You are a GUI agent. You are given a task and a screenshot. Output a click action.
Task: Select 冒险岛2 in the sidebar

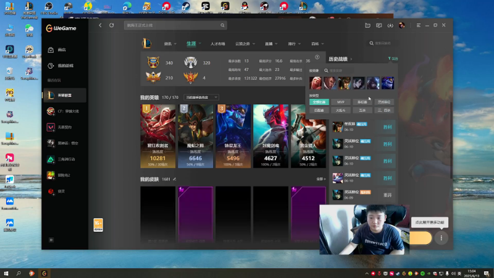click(65, 175)
